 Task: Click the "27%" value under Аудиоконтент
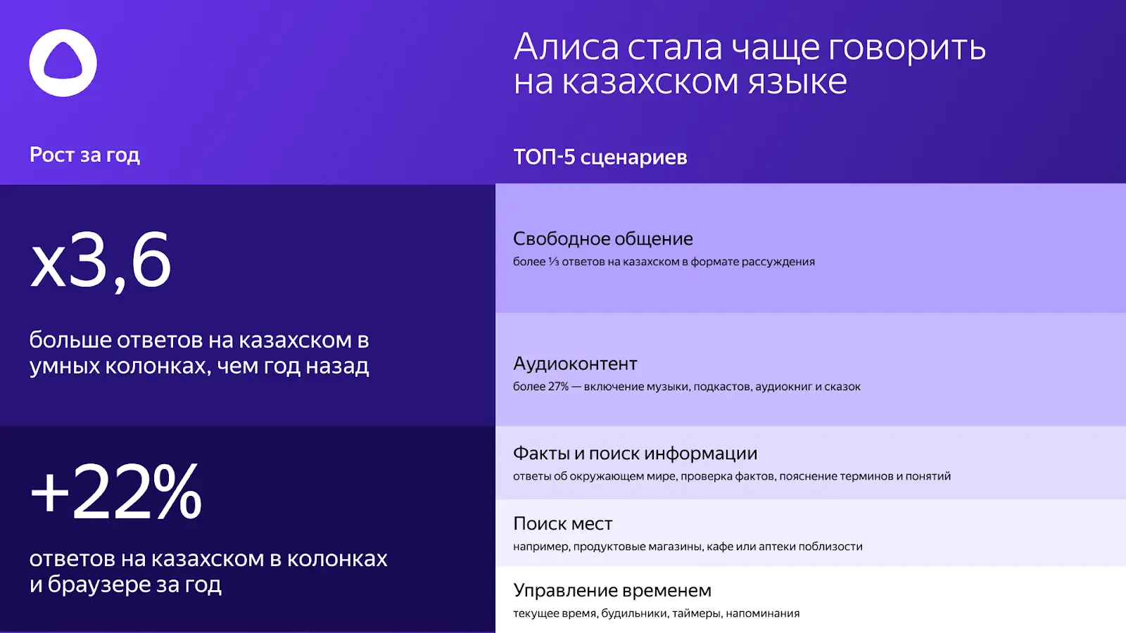(x=558, y=387)
